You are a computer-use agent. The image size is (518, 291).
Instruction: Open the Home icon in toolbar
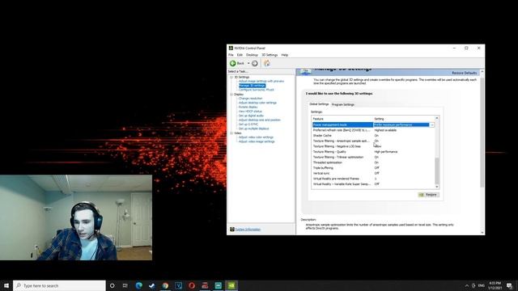267,63
